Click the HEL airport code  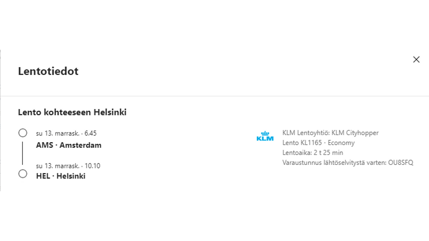pyautogui.click(x=44, y=176)
